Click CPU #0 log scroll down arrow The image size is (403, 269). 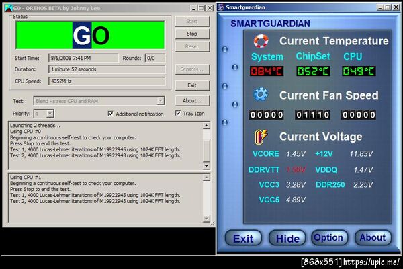click(206, 166)
